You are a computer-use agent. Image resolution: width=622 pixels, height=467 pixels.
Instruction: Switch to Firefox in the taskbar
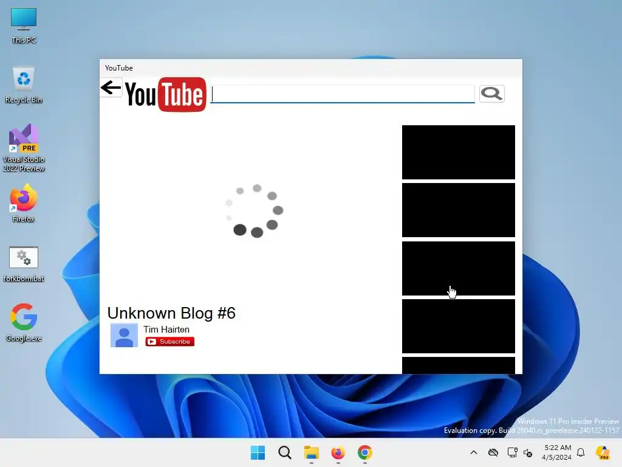click(338, 452)
